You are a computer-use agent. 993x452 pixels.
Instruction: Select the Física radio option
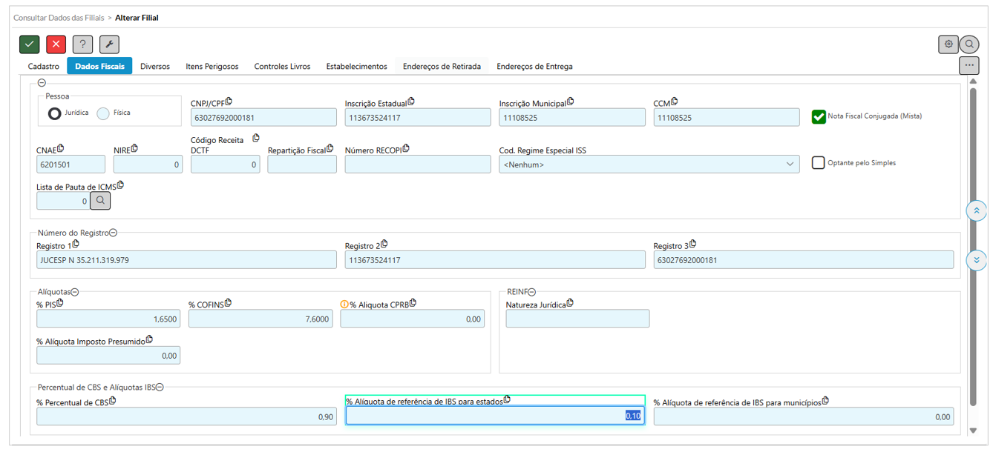click(103, 113)
